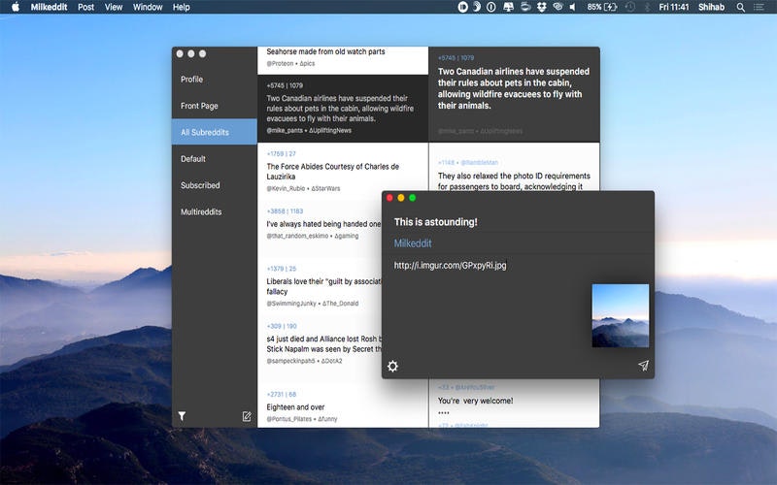Viewport: 777px width, 485px height.
Task: Open post 's4 just died and Alliance lost Rosh'
Action: click(x=323, y=344)
